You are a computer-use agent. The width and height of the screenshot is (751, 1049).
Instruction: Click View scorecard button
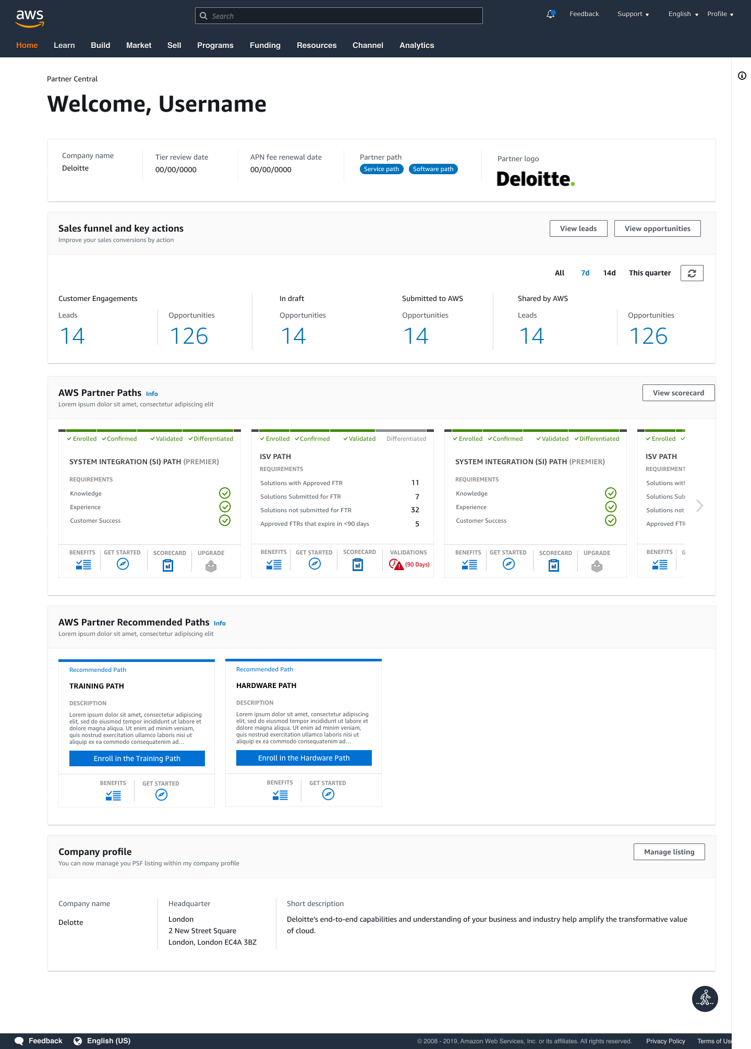tap(679, 393)
